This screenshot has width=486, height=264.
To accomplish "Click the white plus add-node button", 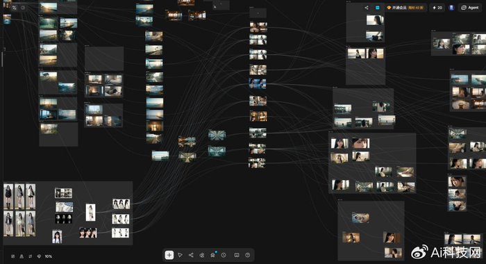I will point(169,255).
